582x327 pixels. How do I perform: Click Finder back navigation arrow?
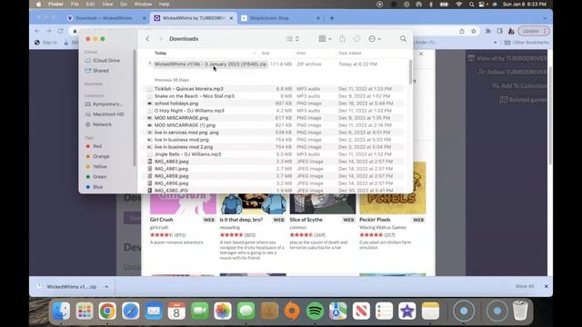[147, 38]
